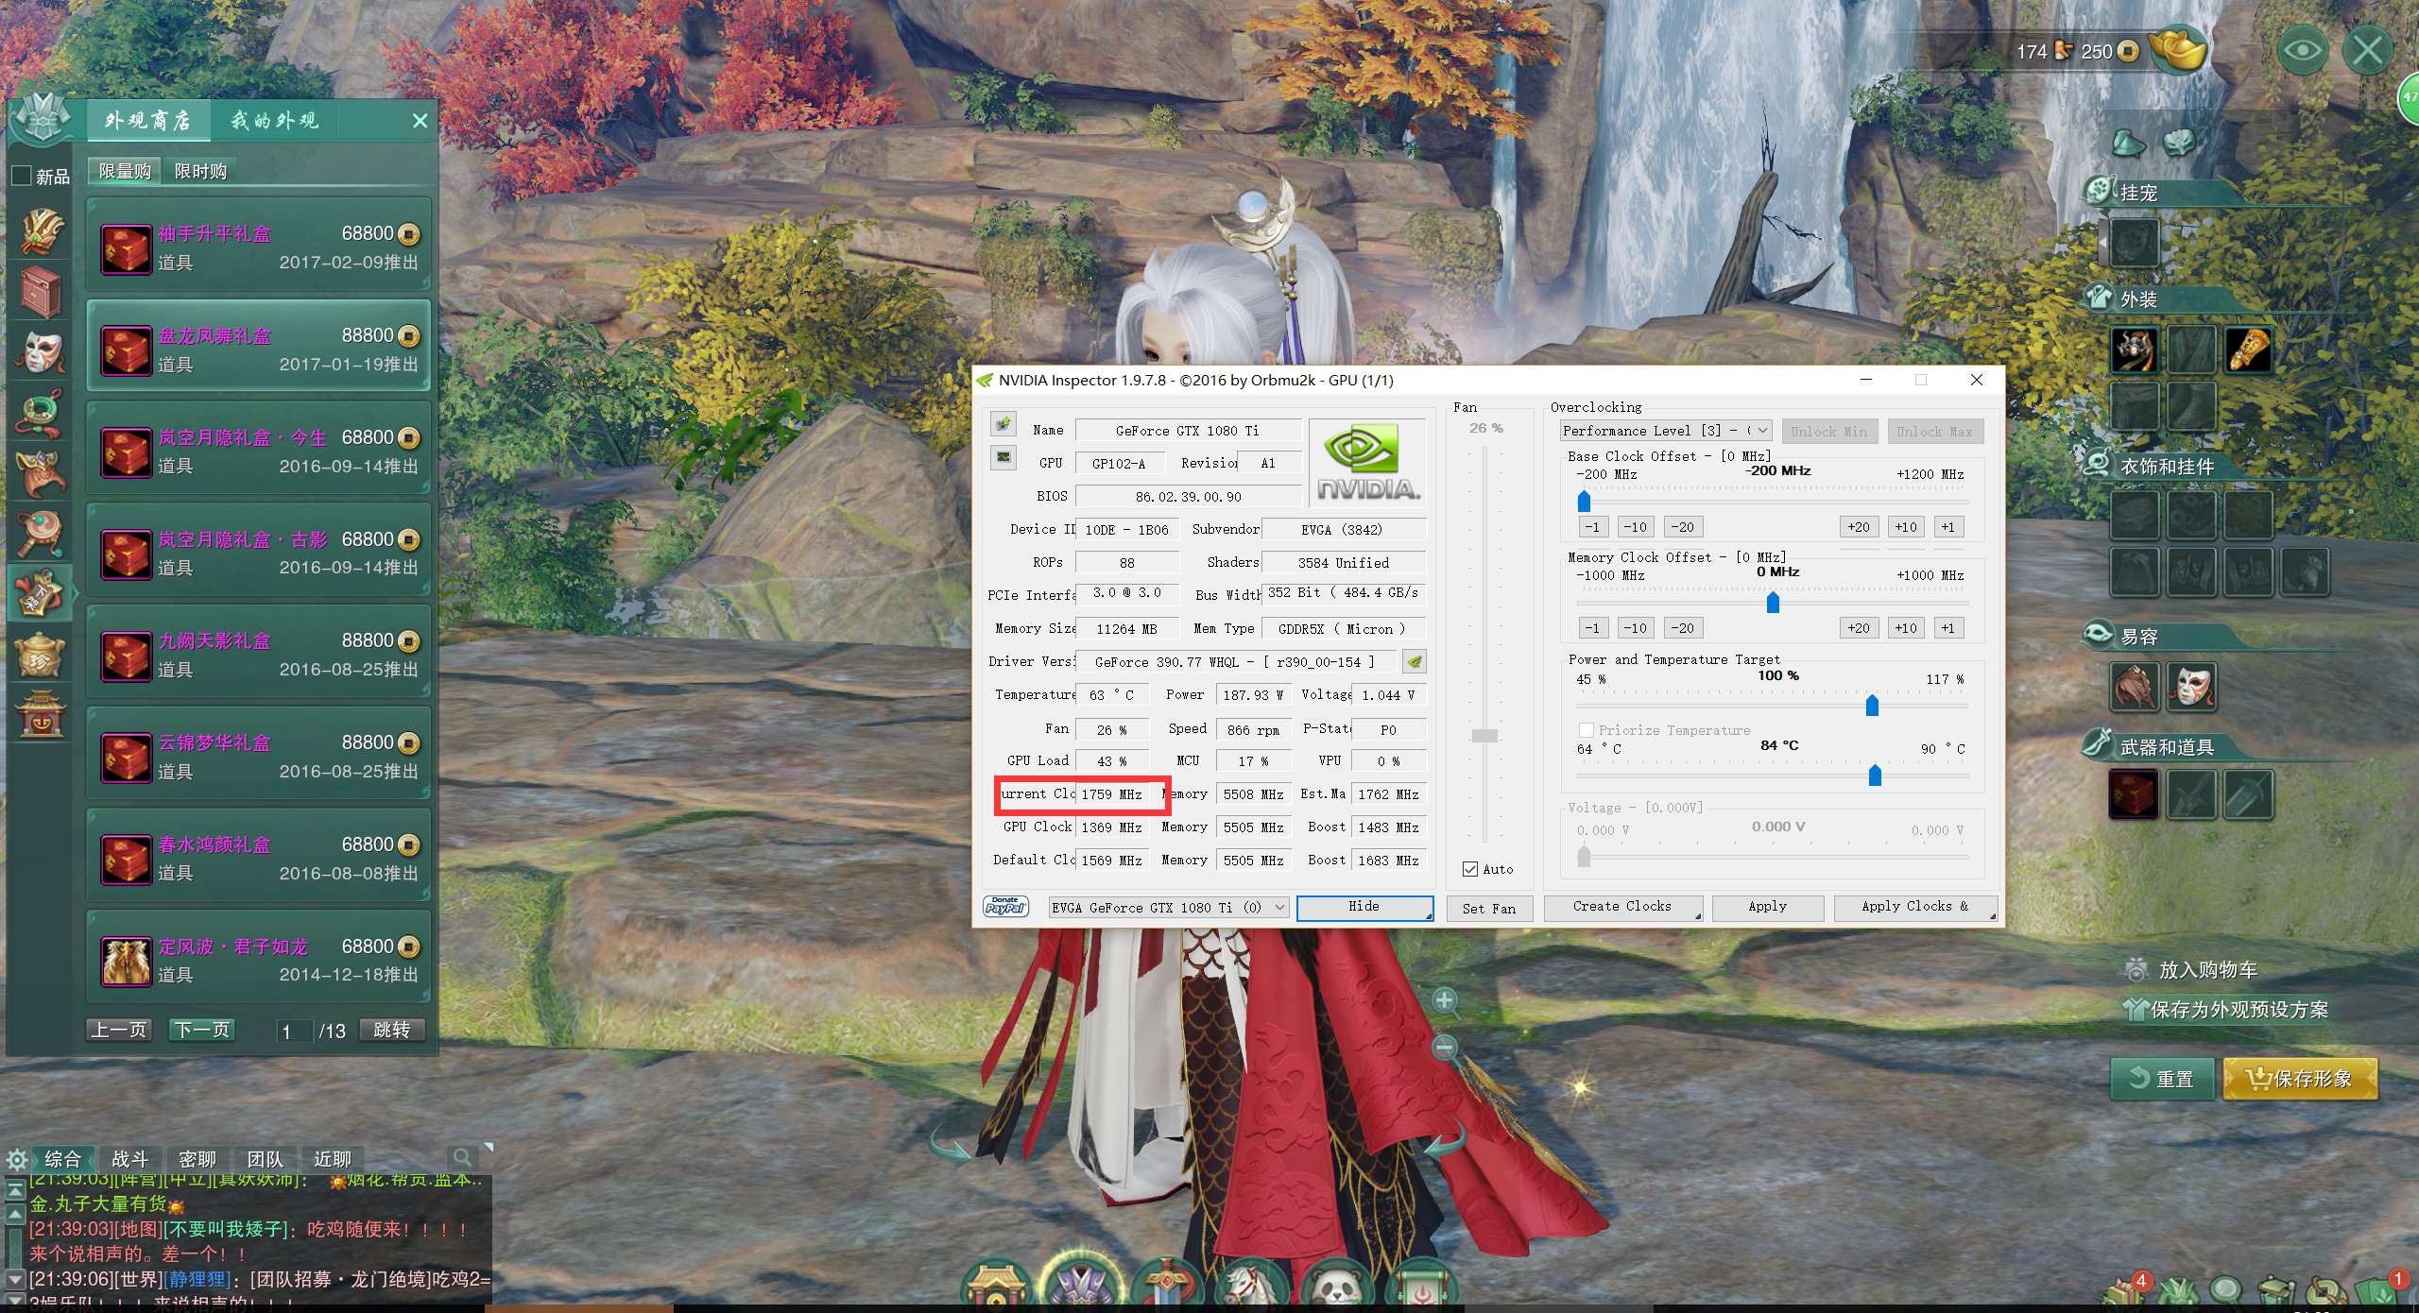Select the 定风波·君子如龙 shop item

259,956
